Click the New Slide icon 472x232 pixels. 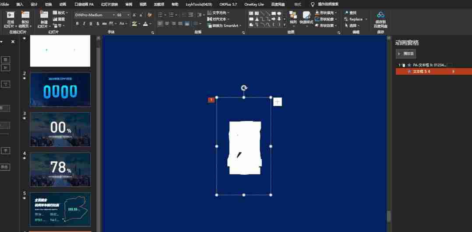[x=44, y=19]
